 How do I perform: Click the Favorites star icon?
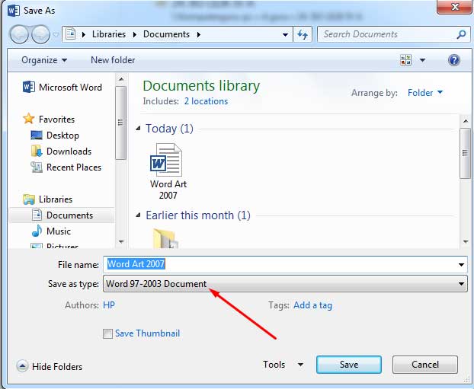click(x=29, y=119)
